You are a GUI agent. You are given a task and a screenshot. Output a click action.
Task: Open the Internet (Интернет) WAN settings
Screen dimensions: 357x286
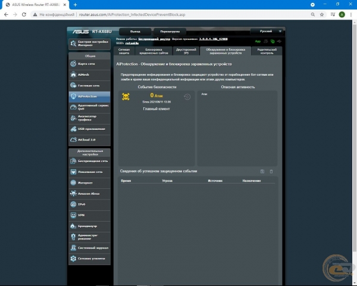pos(89,183)
